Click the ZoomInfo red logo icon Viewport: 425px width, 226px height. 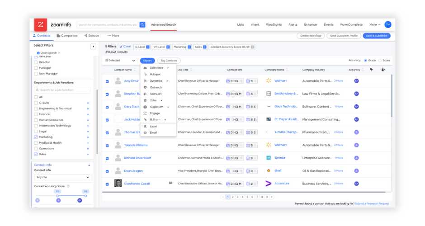40,25
